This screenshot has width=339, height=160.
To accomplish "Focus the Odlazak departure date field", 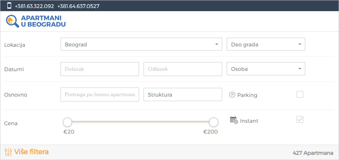I will 183,69.
